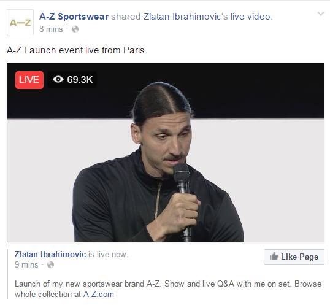Image resolution: width=330 pixels, height=305 pixels.
Task: Open the post options chevron menu
Action: (x=321, y=14)
